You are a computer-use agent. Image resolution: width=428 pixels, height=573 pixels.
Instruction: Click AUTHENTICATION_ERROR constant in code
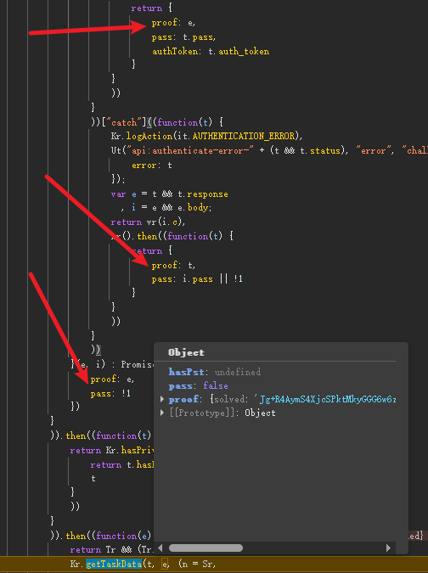point(244,137)
